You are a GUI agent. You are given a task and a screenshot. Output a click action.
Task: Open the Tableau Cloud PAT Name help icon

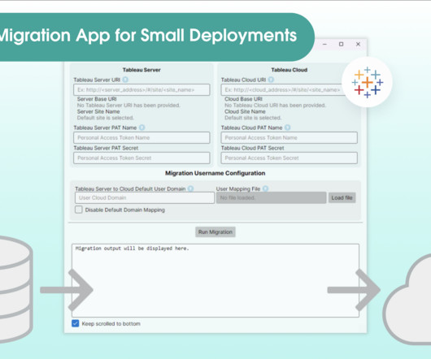[287, 128]
